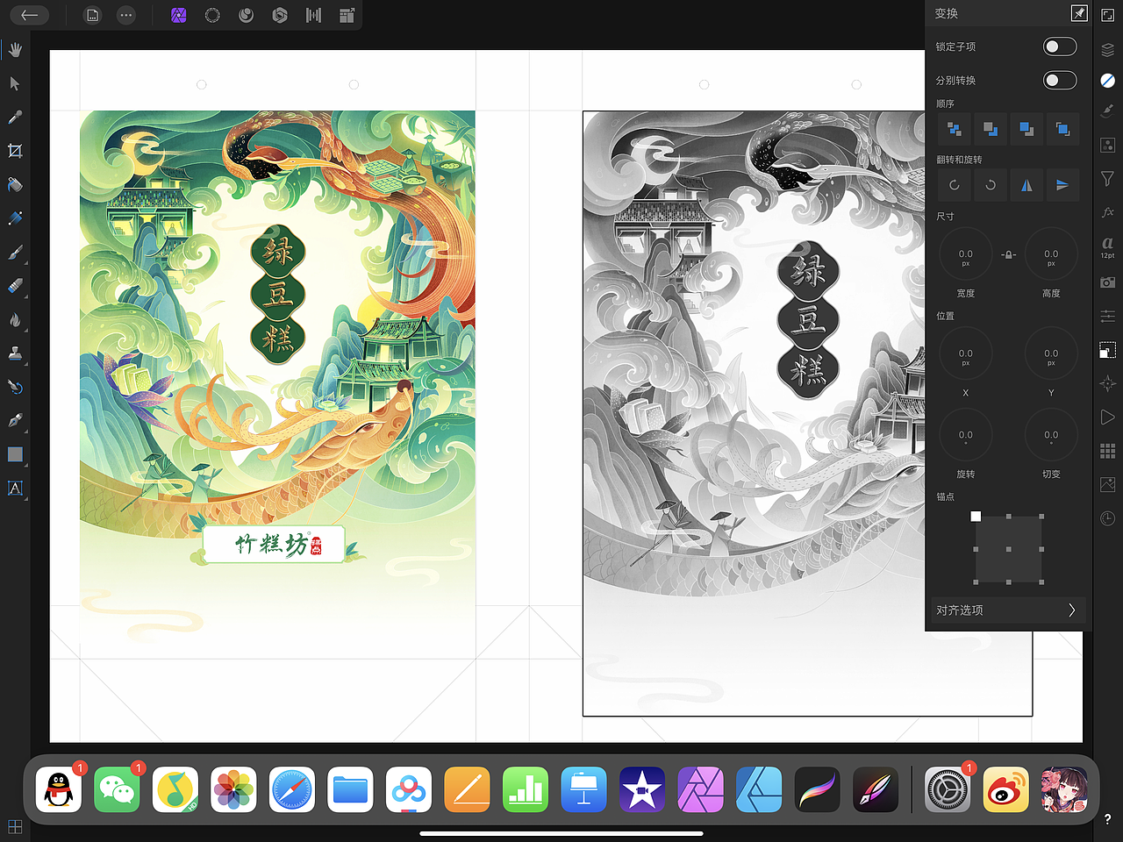
Task: Click the move-to-back order button
Action: [955, 129]
